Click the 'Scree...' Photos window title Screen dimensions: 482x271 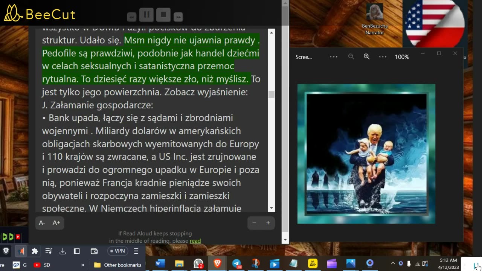304,57
